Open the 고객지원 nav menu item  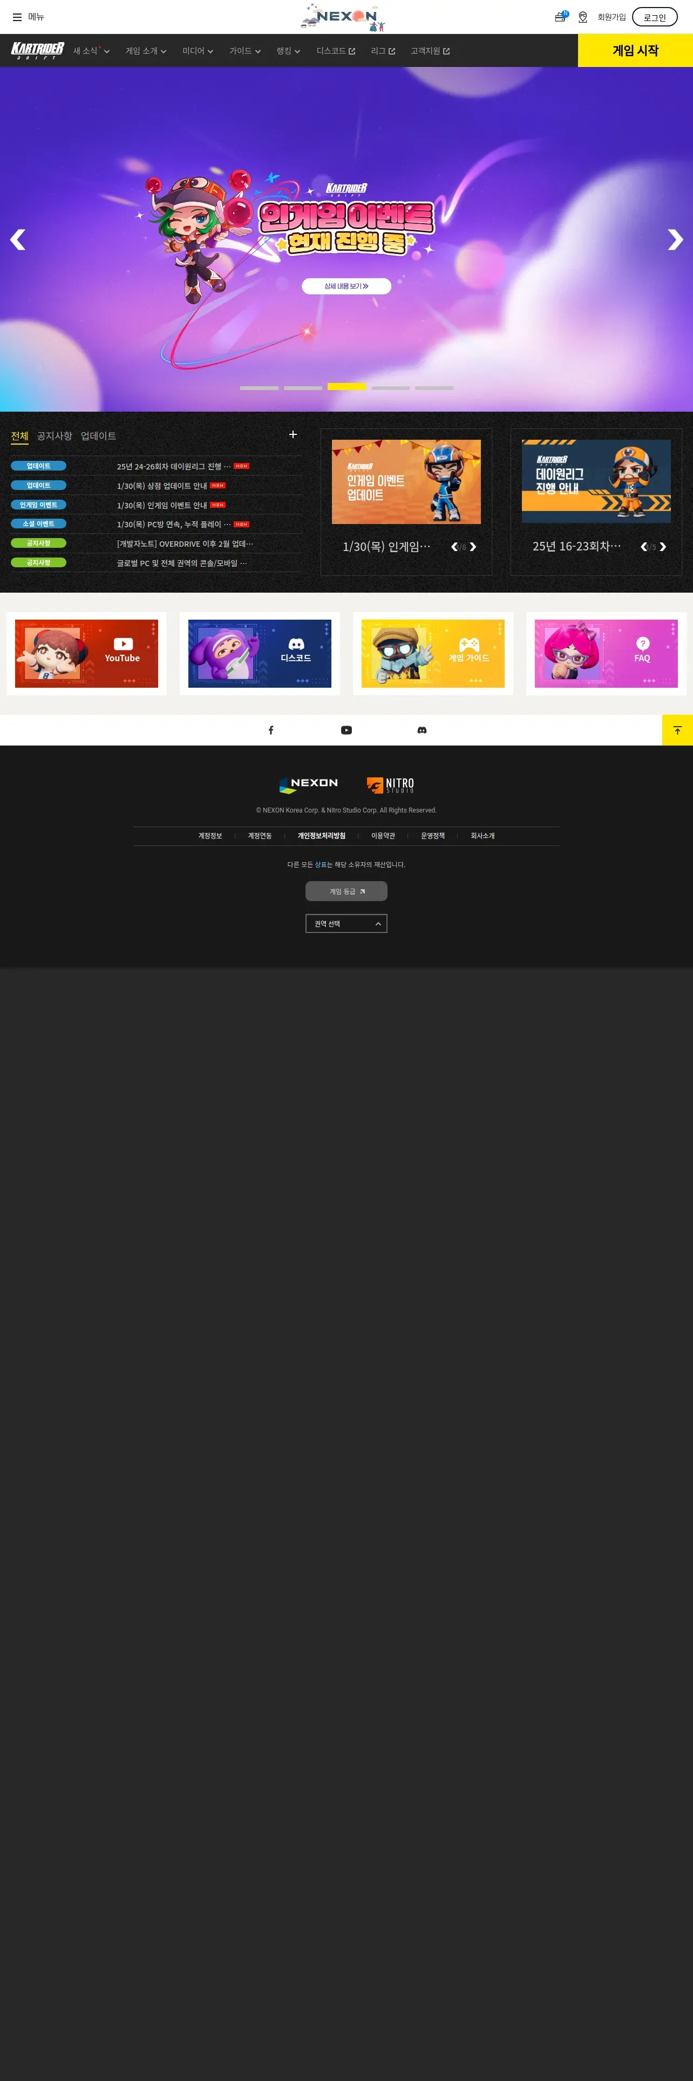tap(430, 51)
